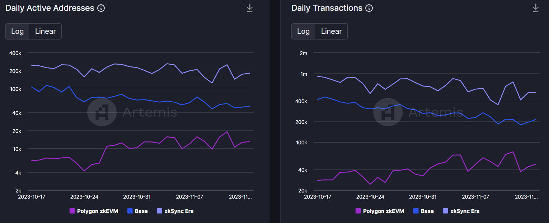Switch Daily Active Addresses to Linear scale

46,31
